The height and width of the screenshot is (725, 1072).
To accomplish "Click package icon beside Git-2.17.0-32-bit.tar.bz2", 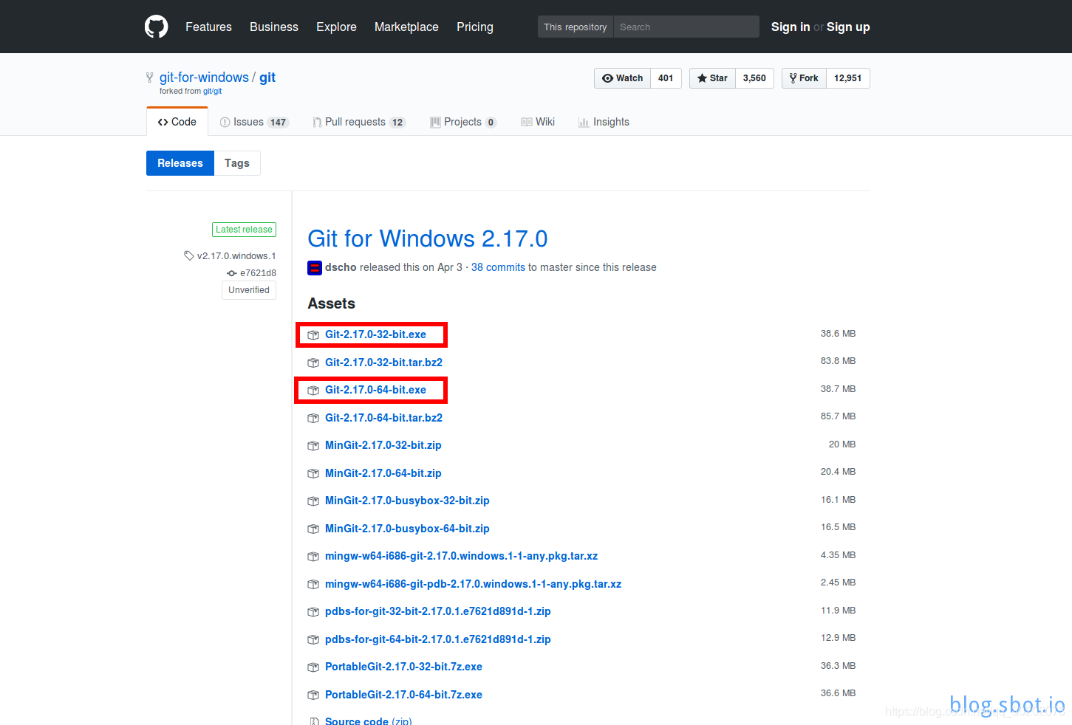I will pos(313,362).
